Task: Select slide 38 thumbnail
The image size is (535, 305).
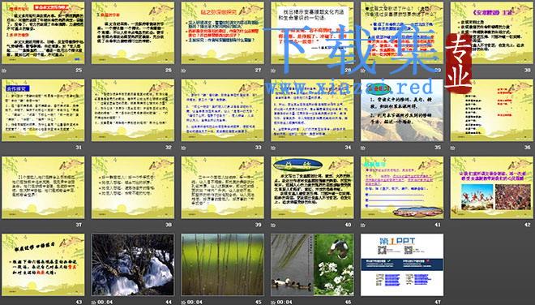Action: pyautogui.click(x=133, y=187)
